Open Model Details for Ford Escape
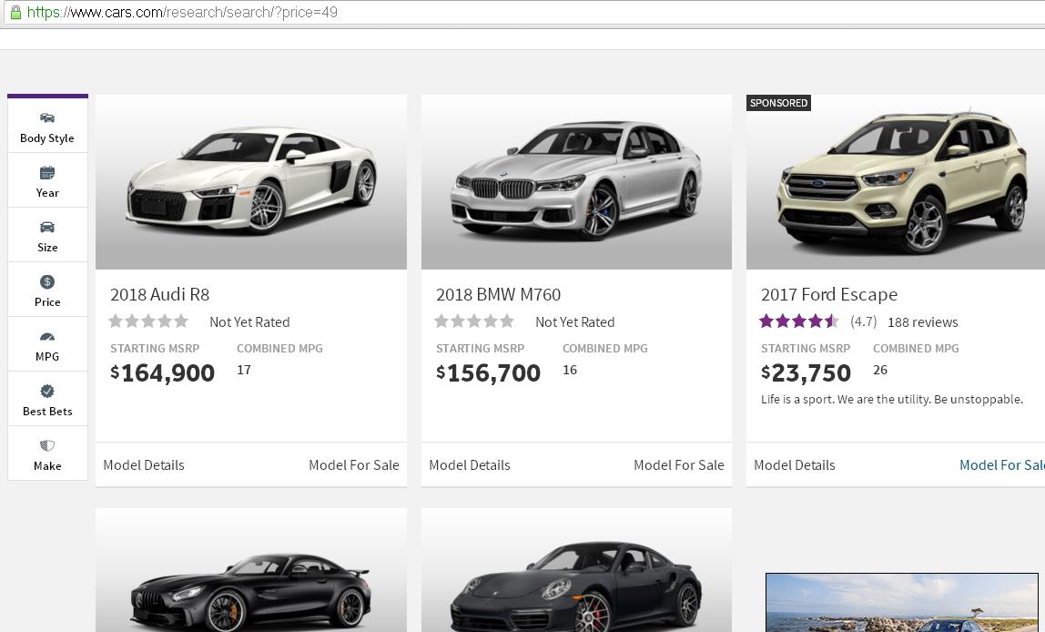The width and height of the screenshot is (1045, 632). point(795,465)
